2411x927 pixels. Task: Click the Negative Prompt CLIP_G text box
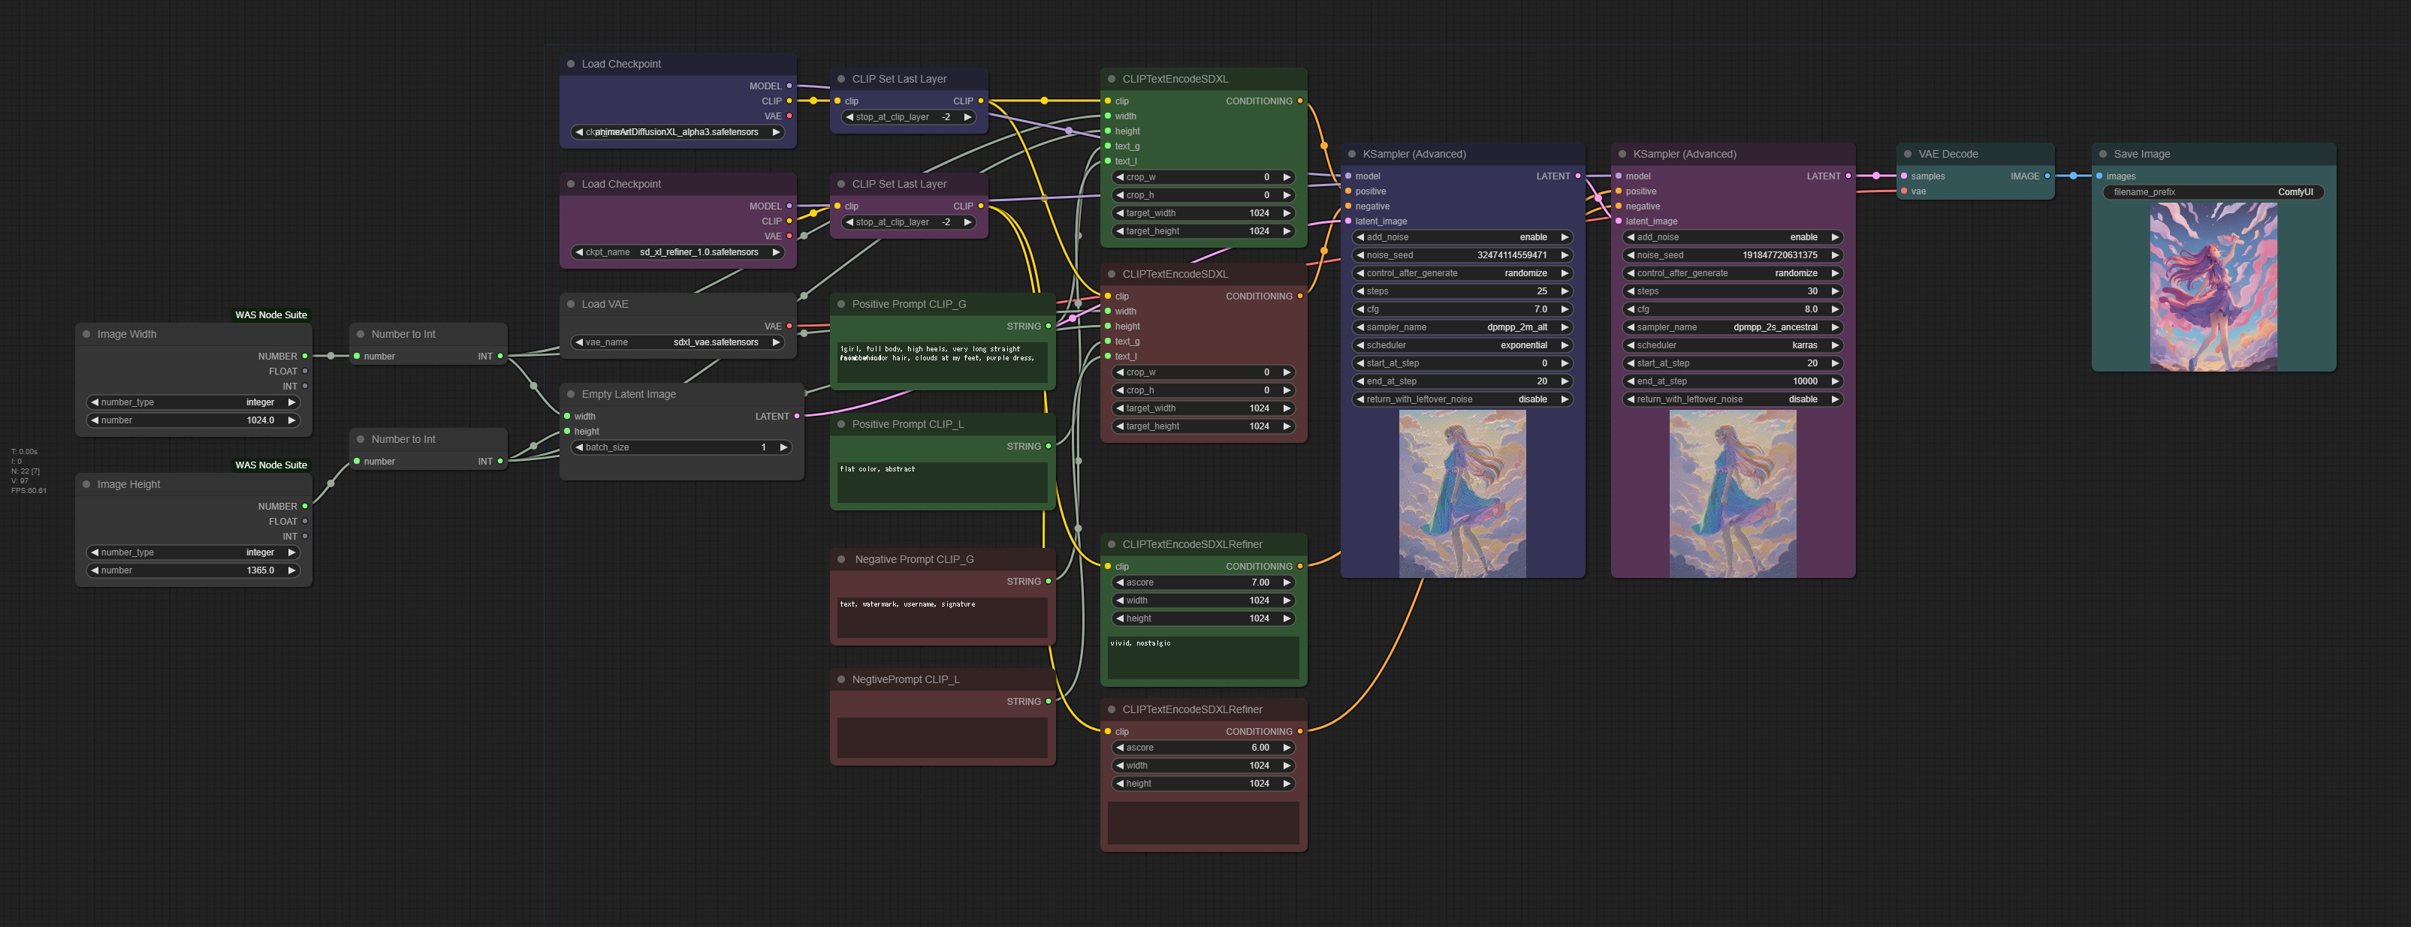(x=942, y=618)
